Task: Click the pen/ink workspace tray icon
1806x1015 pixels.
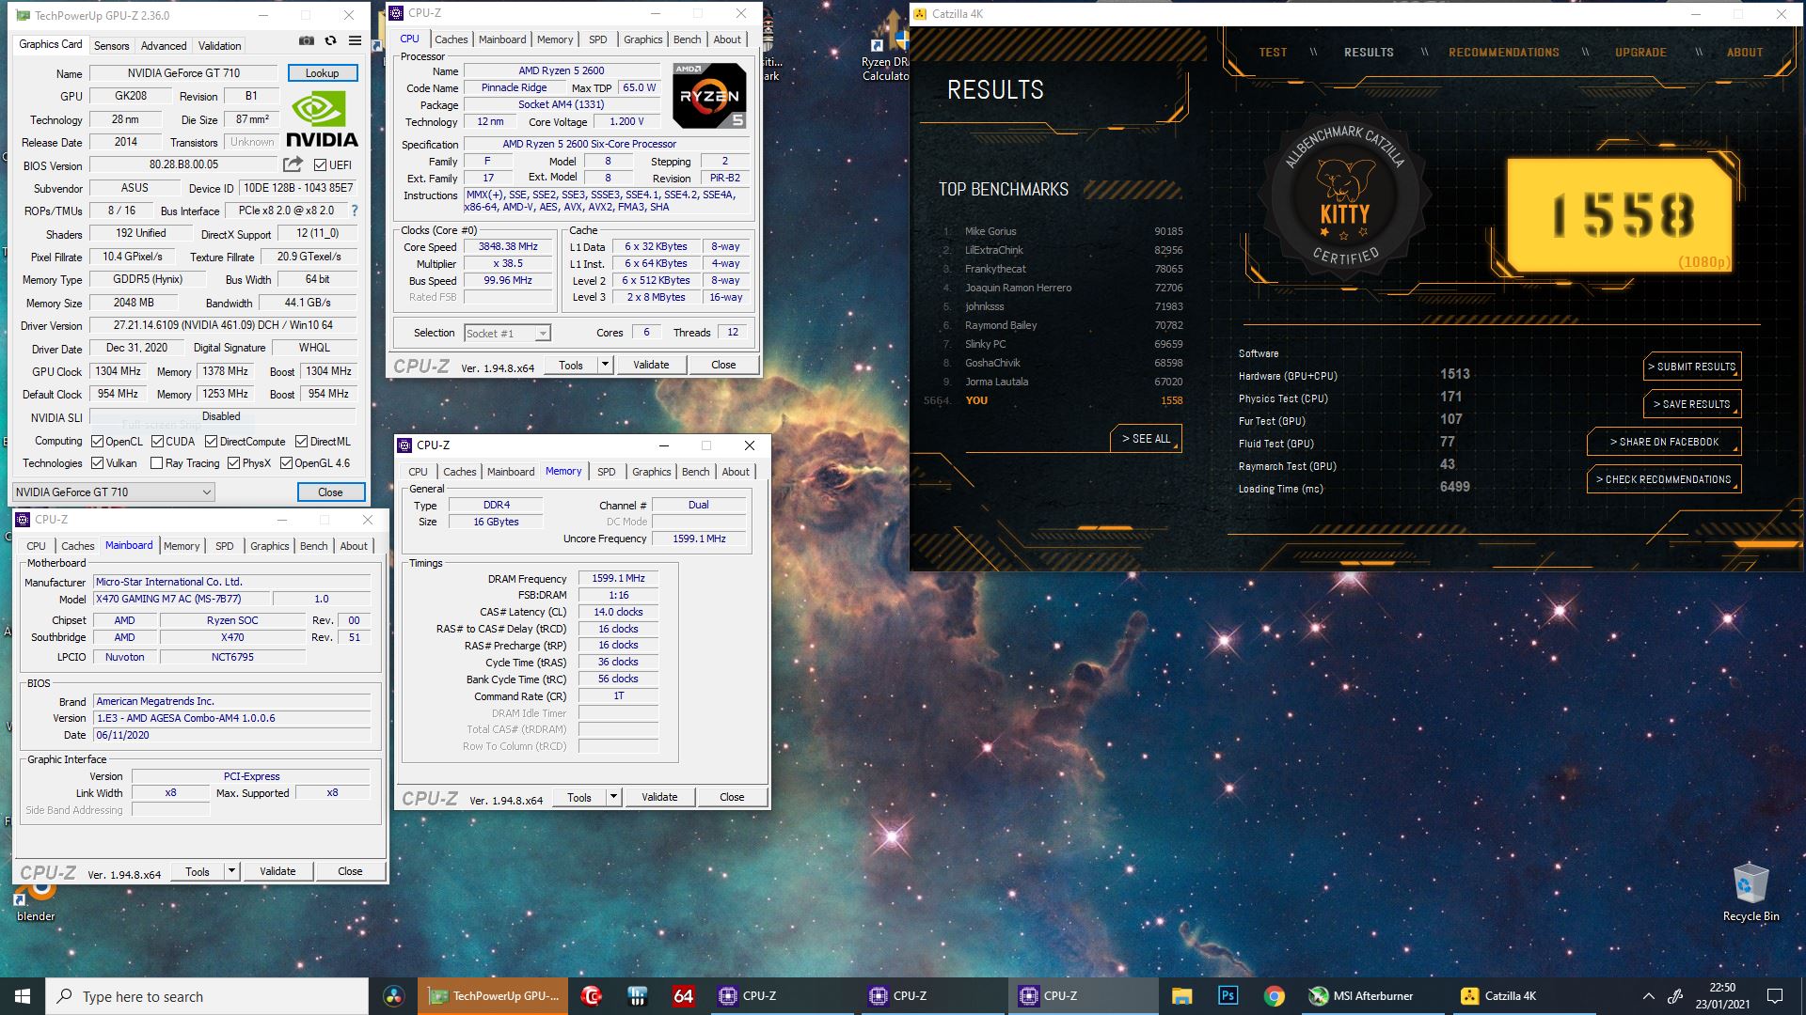Action: click(1675, 996)
